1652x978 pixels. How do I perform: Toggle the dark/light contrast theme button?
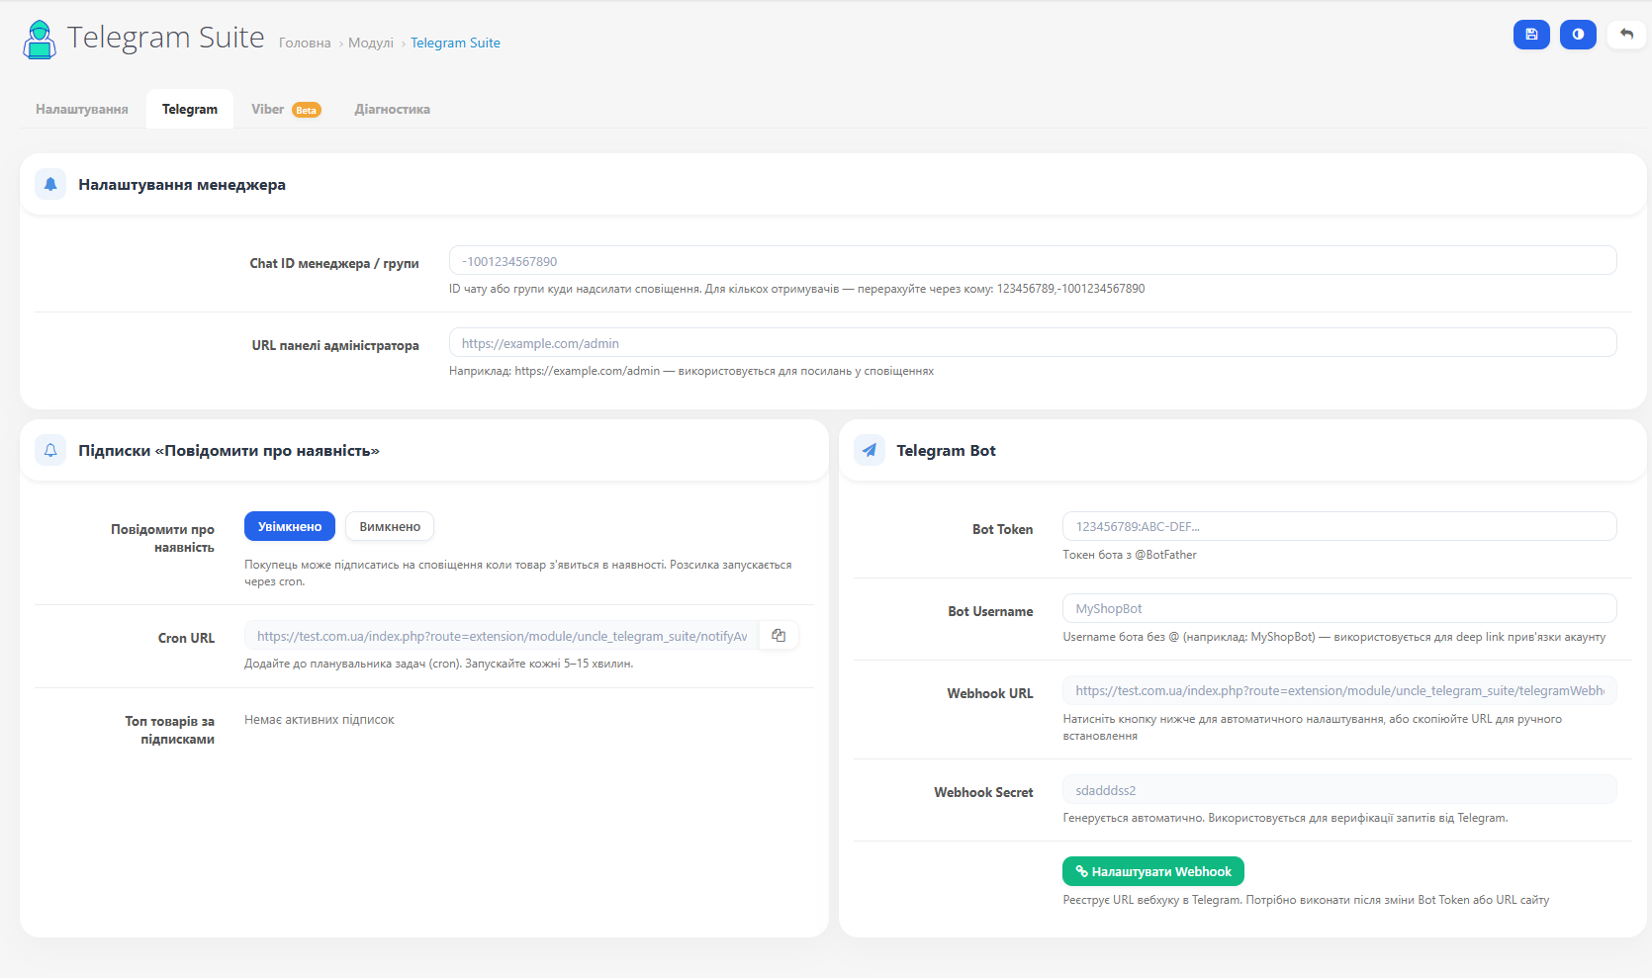[1578, 35]
